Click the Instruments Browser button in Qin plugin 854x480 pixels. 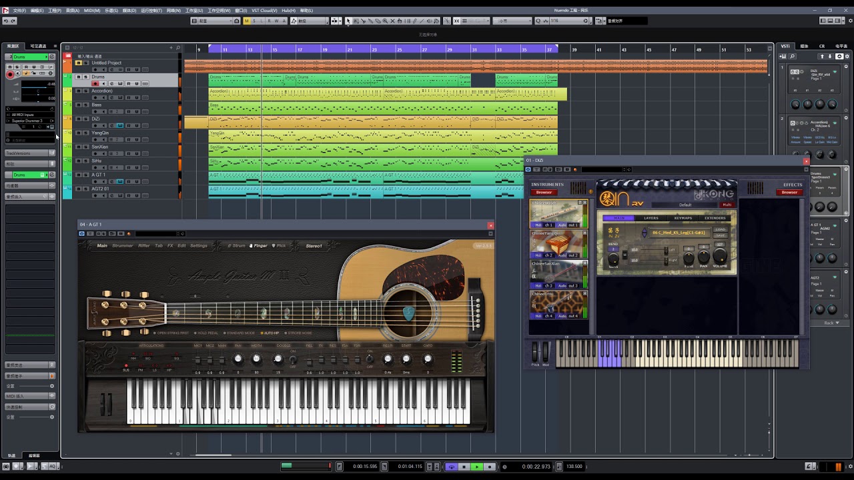(544, 193)
